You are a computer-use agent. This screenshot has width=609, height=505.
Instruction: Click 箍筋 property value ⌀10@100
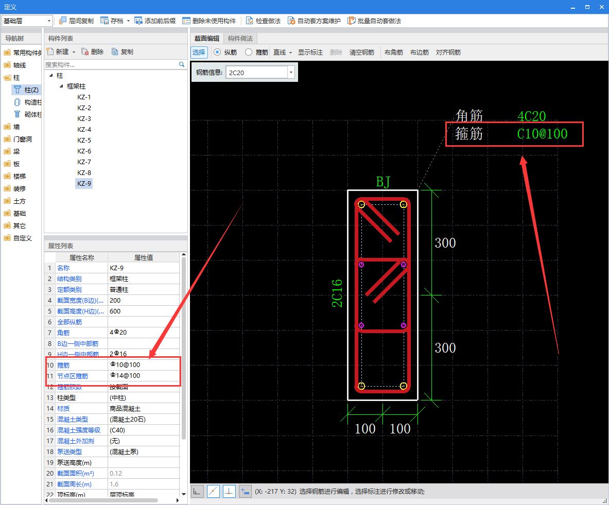tap(143, 365)
